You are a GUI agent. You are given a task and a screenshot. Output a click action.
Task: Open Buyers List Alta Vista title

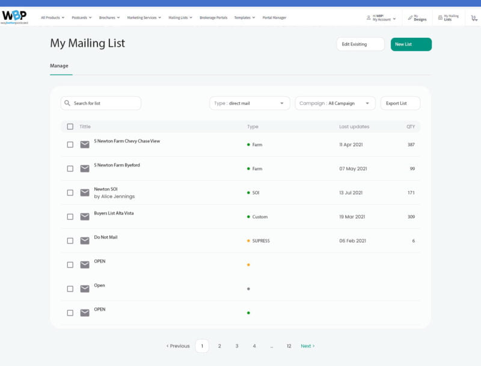point(114,213)
